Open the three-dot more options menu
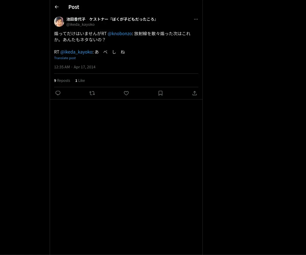Viewport: 306px width, 255px height. click(196, 19)
